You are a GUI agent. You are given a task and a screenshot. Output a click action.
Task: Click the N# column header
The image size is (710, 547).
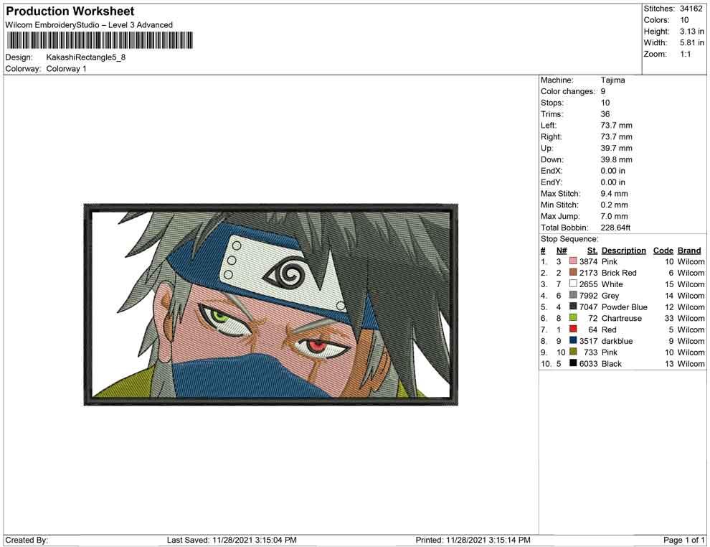562,250
